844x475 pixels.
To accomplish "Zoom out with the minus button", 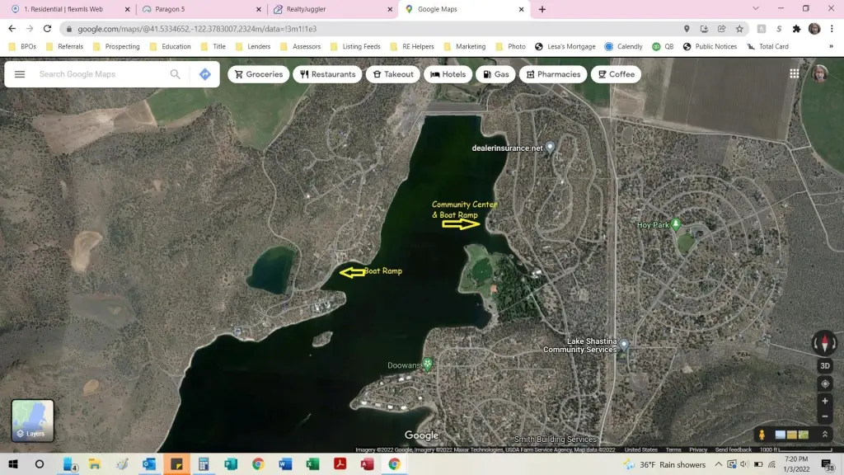I will click(824, 416).
